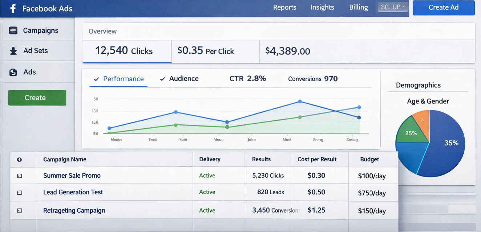The image size is (481, 232).
Task: Select checkbox for Lead Generation Test row
Action: (20, 192)
